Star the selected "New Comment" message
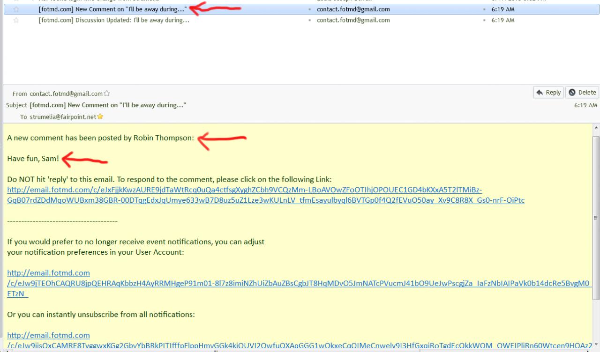 point(16,9)
